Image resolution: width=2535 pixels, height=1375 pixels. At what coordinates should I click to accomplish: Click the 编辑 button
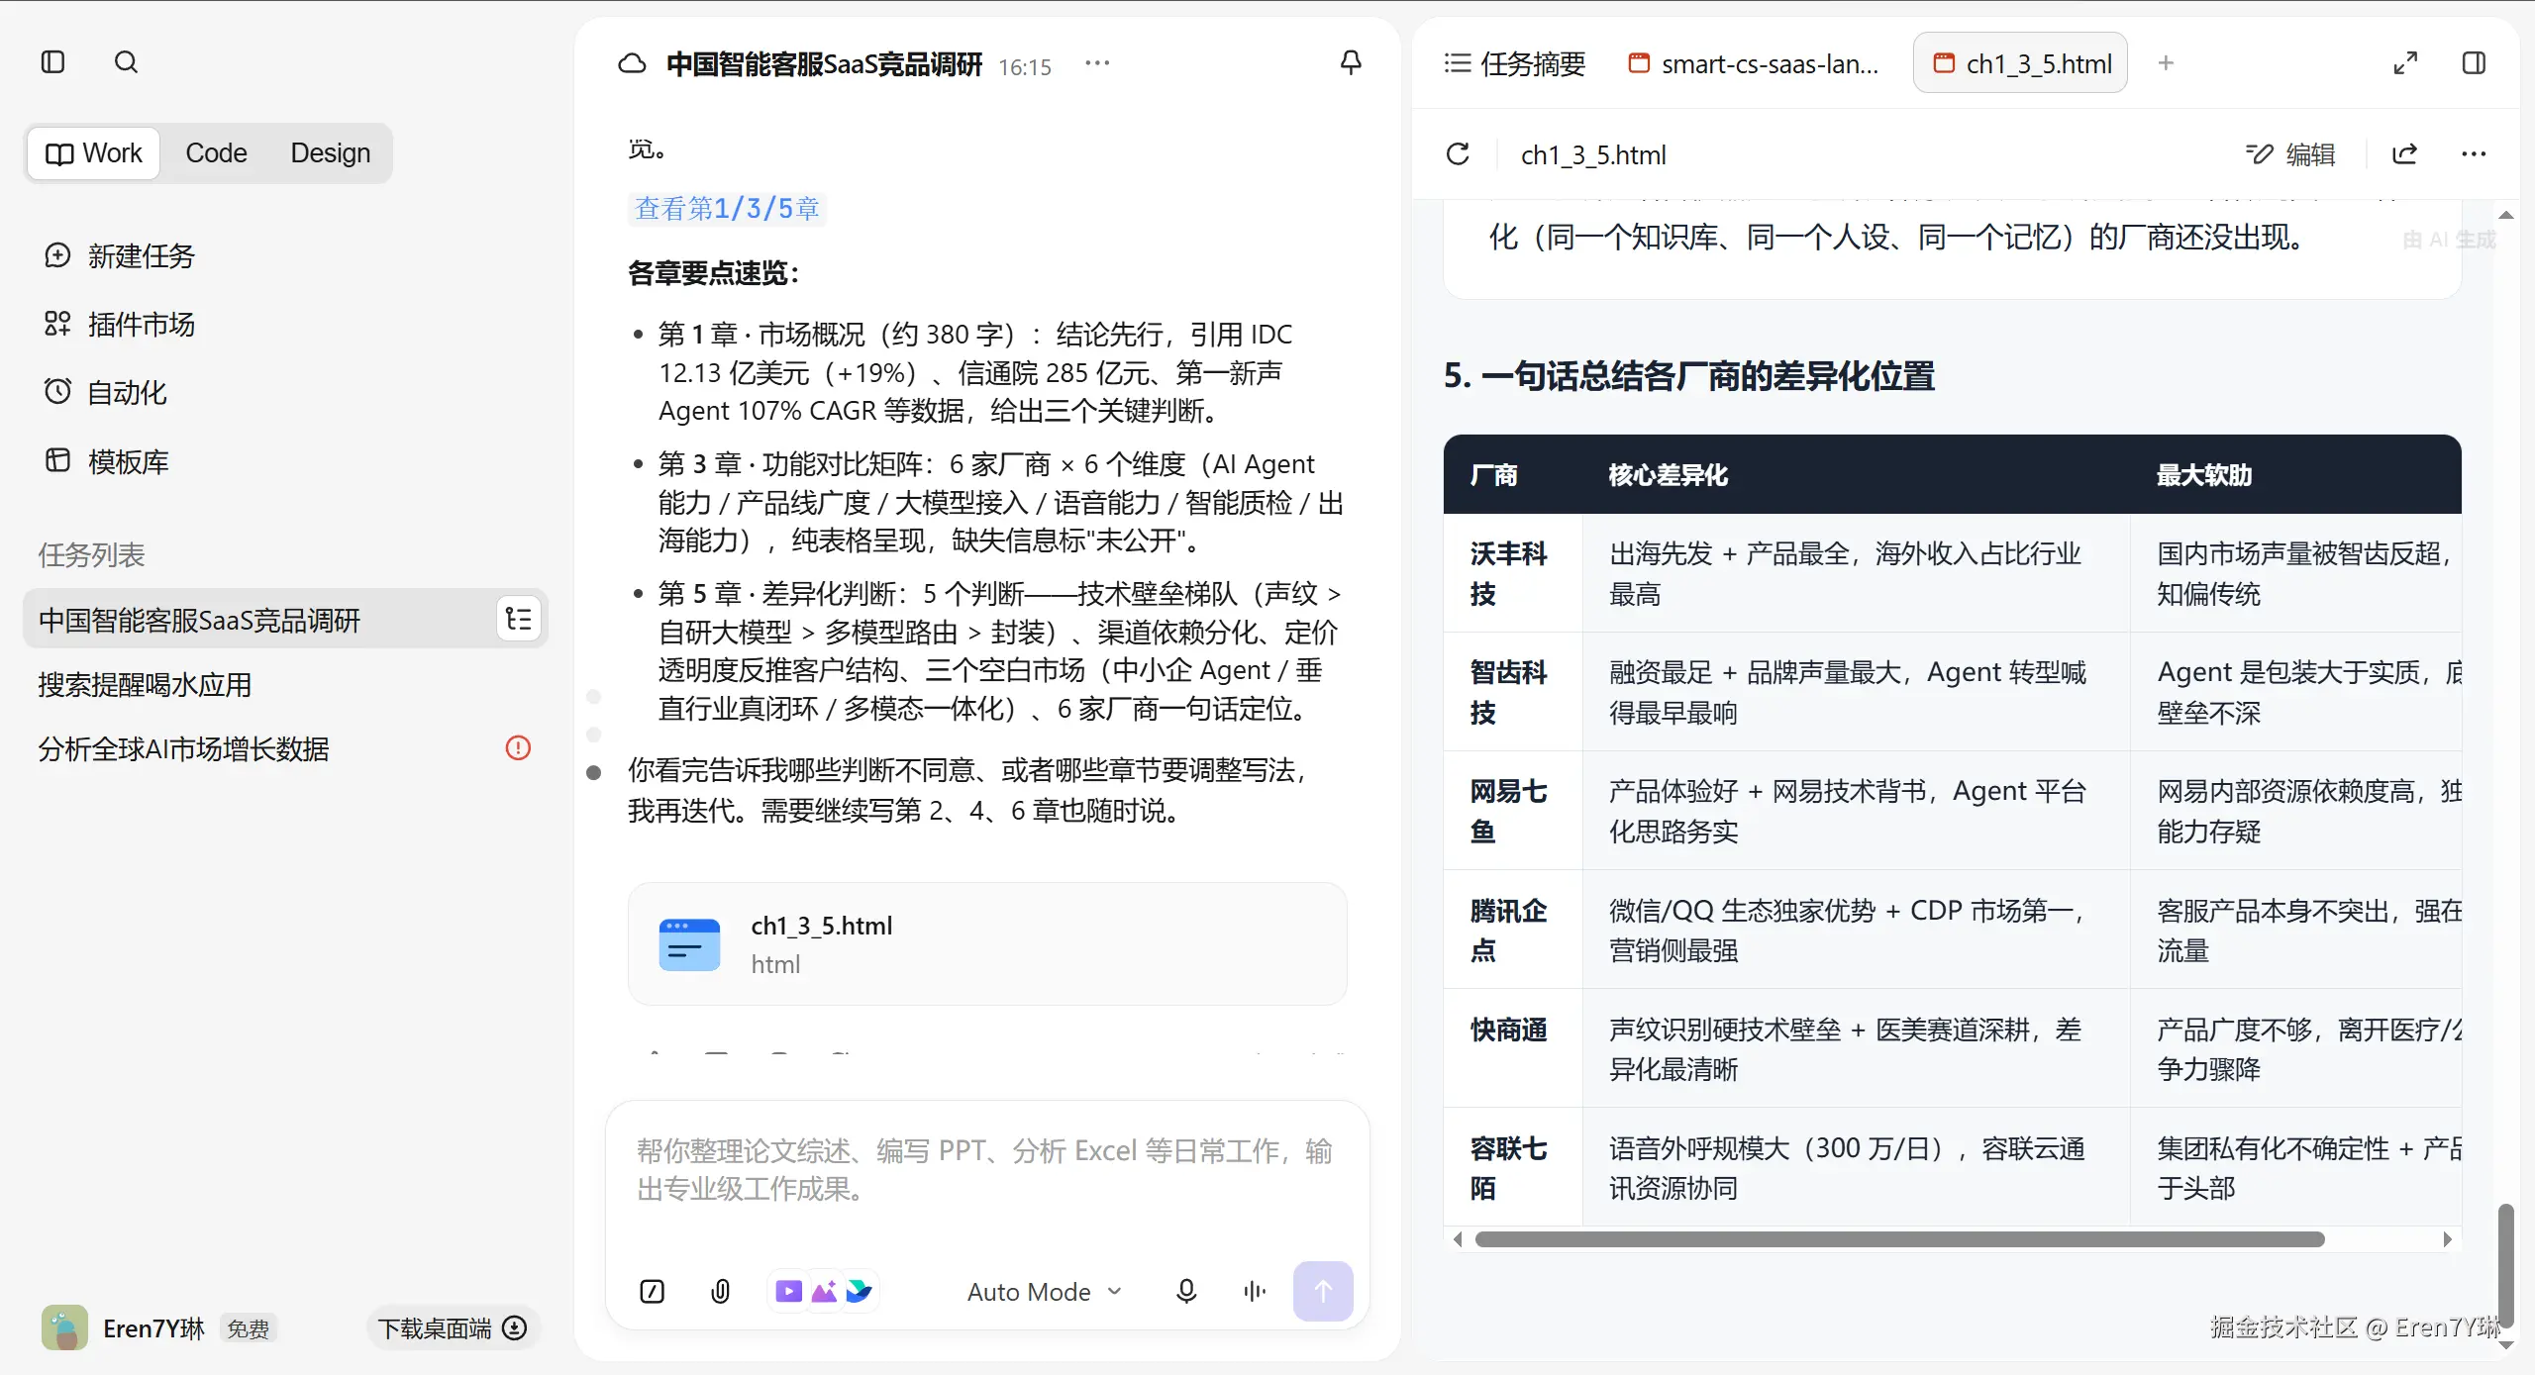point(2290,154)
